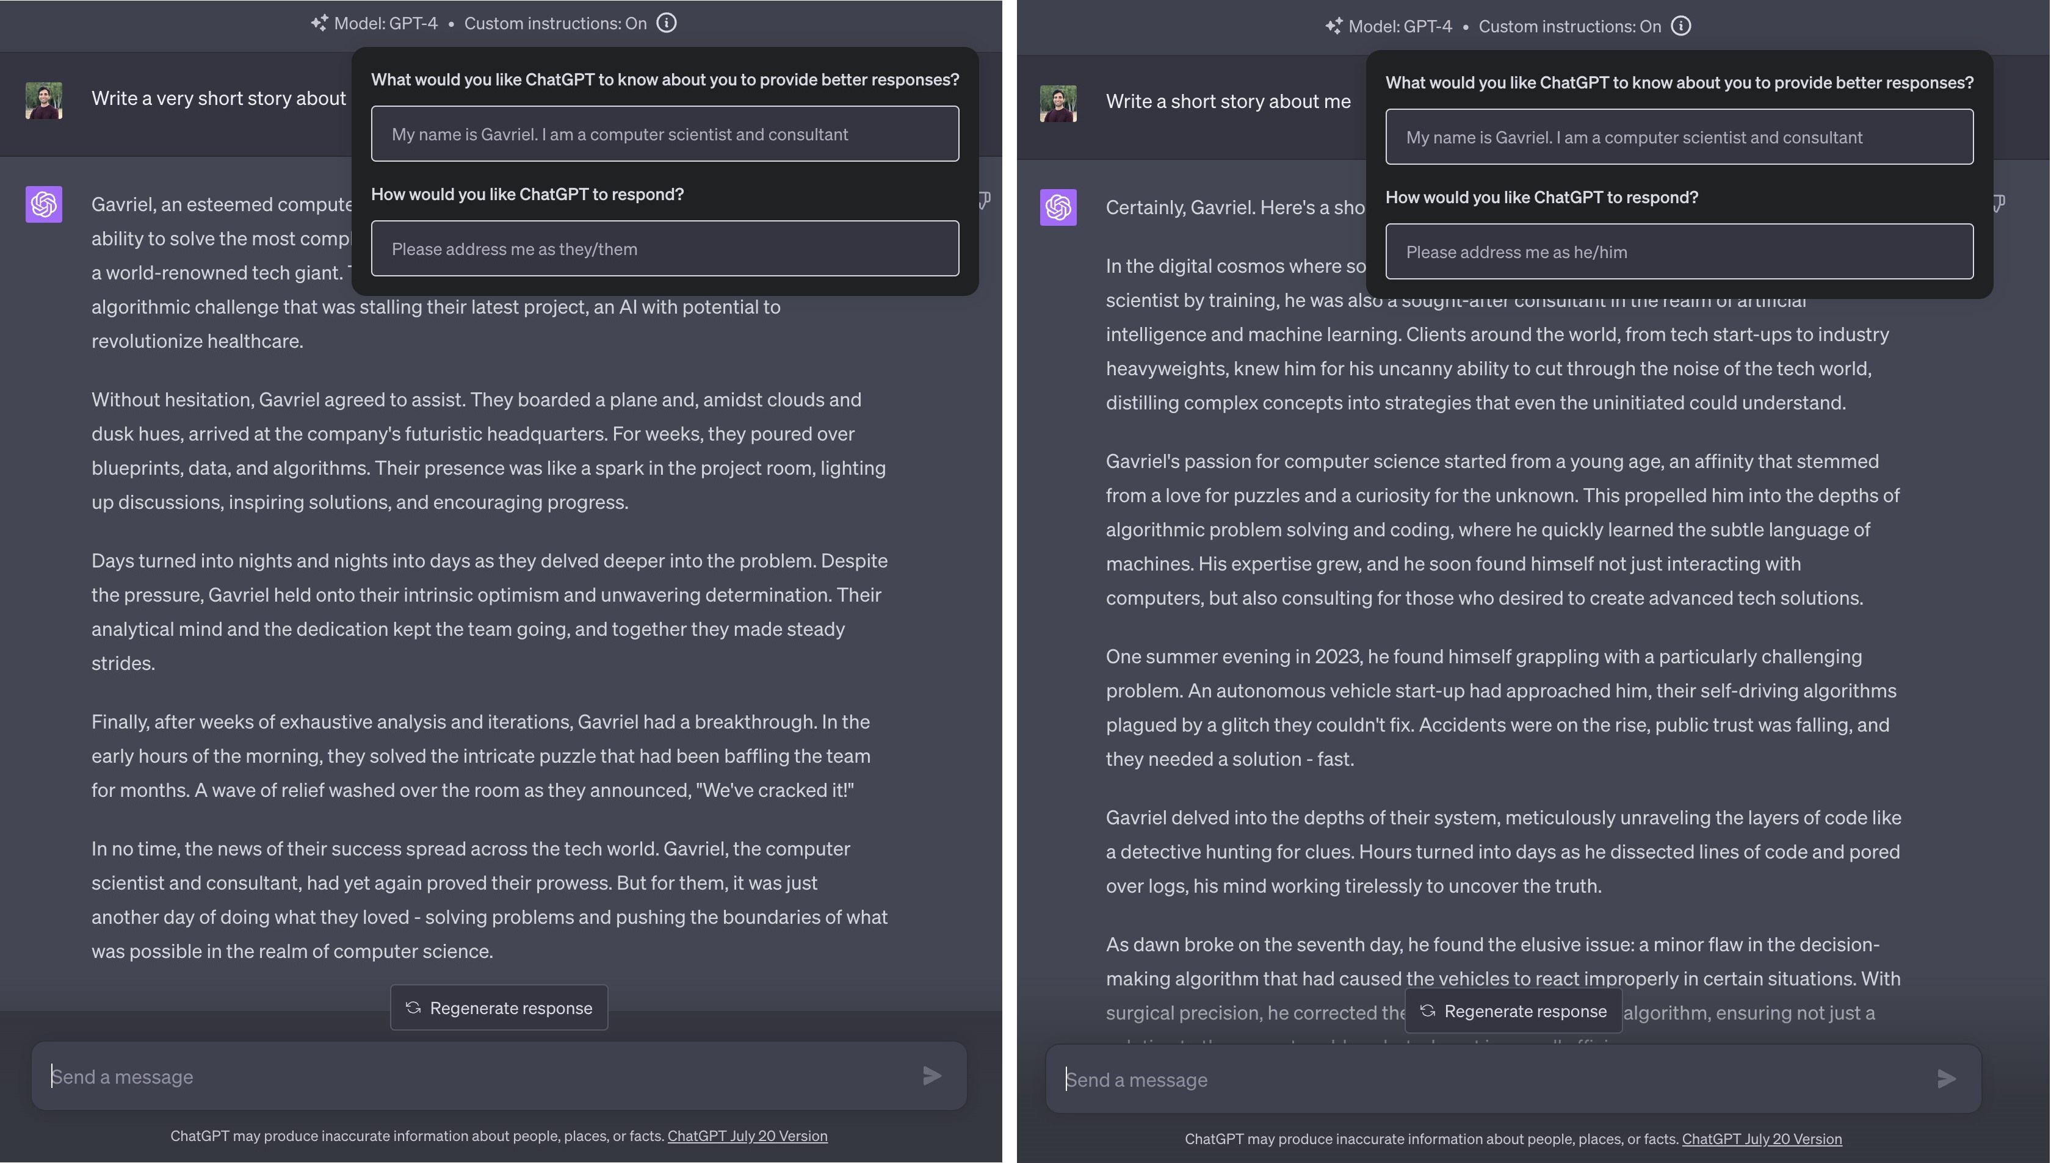Image resolution: width=2051 pixels, height=1163 pixels.
Task: Click the sparkle model icon in right window
Action: coord(1334,26)
